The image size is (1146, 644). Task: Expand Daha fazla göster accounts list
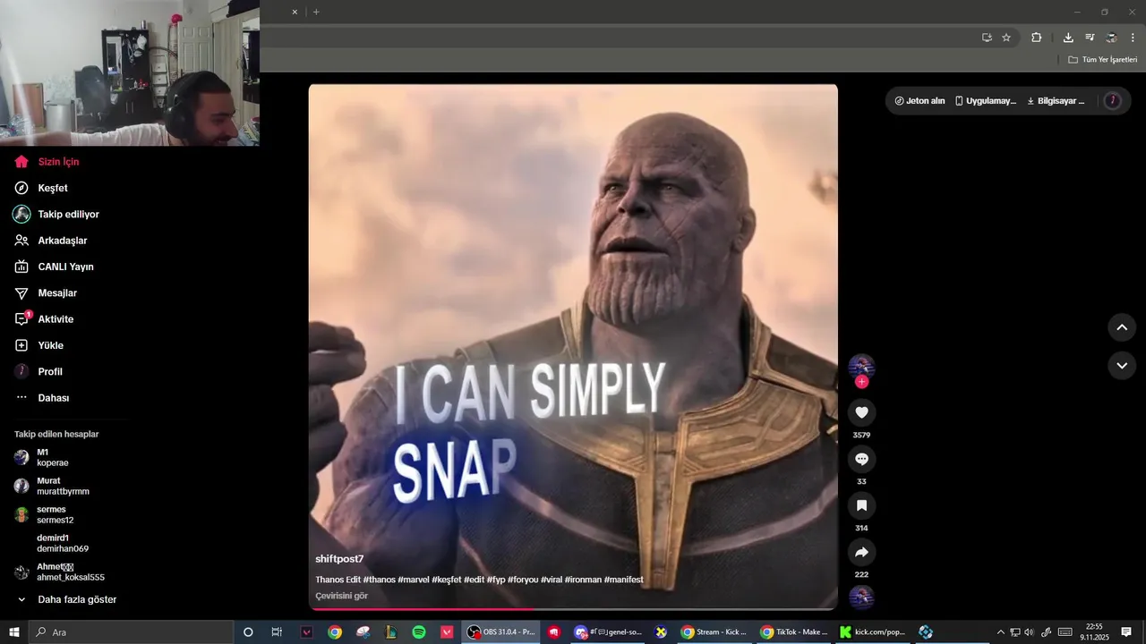[x=66, y=599]
